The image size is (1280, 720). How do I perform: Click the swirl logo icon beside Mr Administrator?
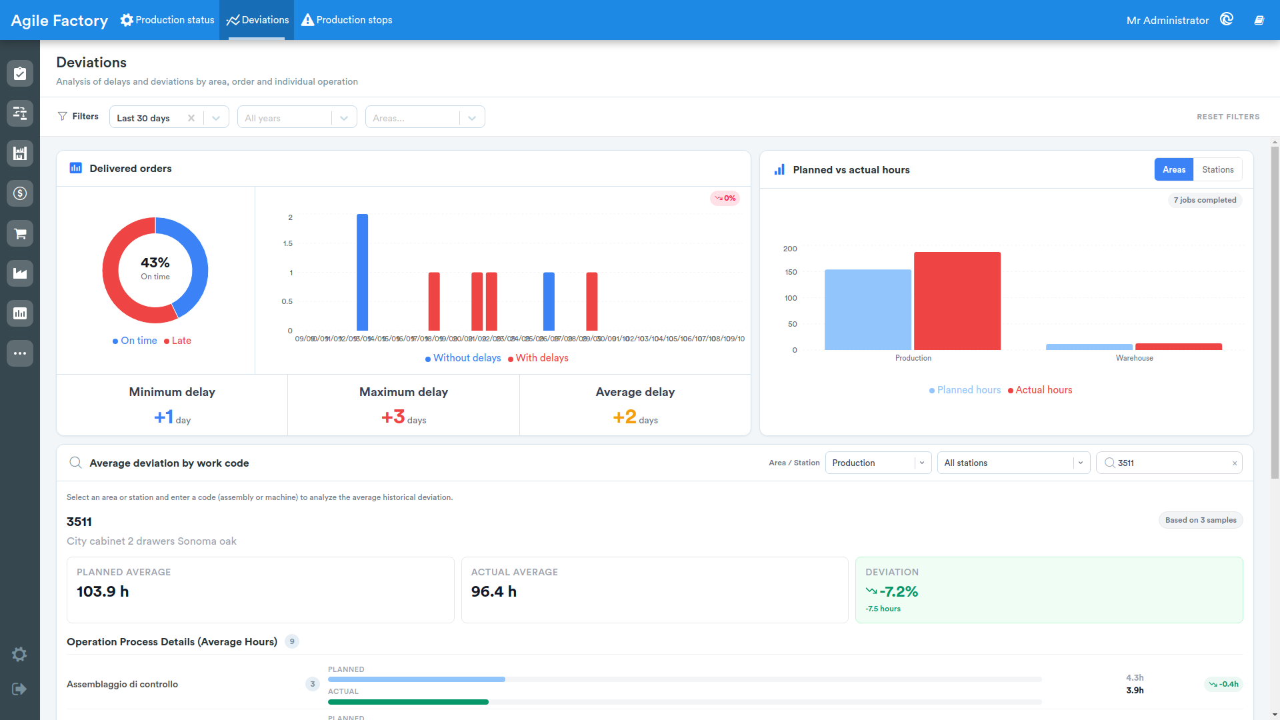click(1227, 19)
